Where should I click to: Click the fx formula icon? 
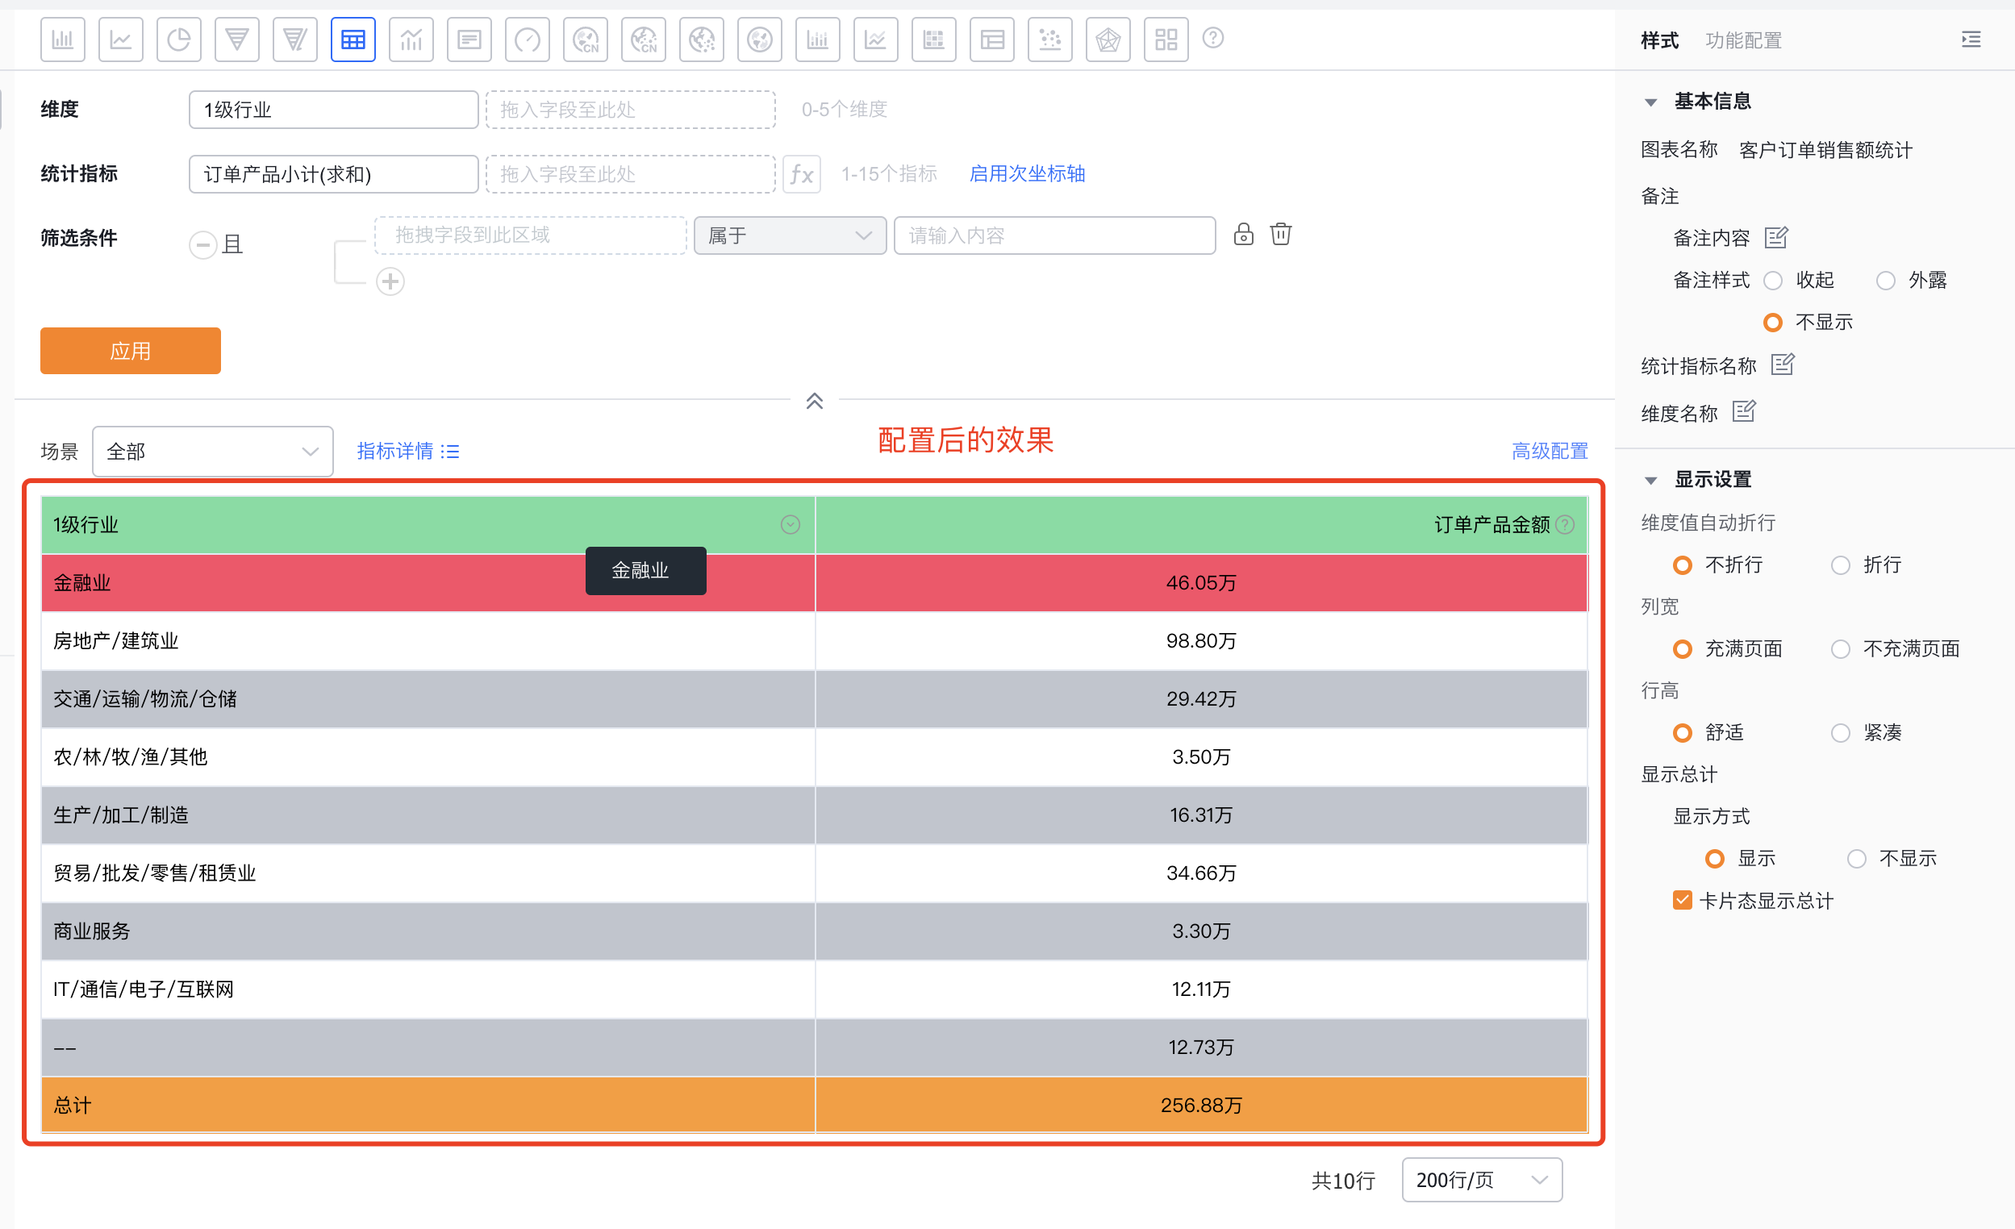[x=801, y=174]
